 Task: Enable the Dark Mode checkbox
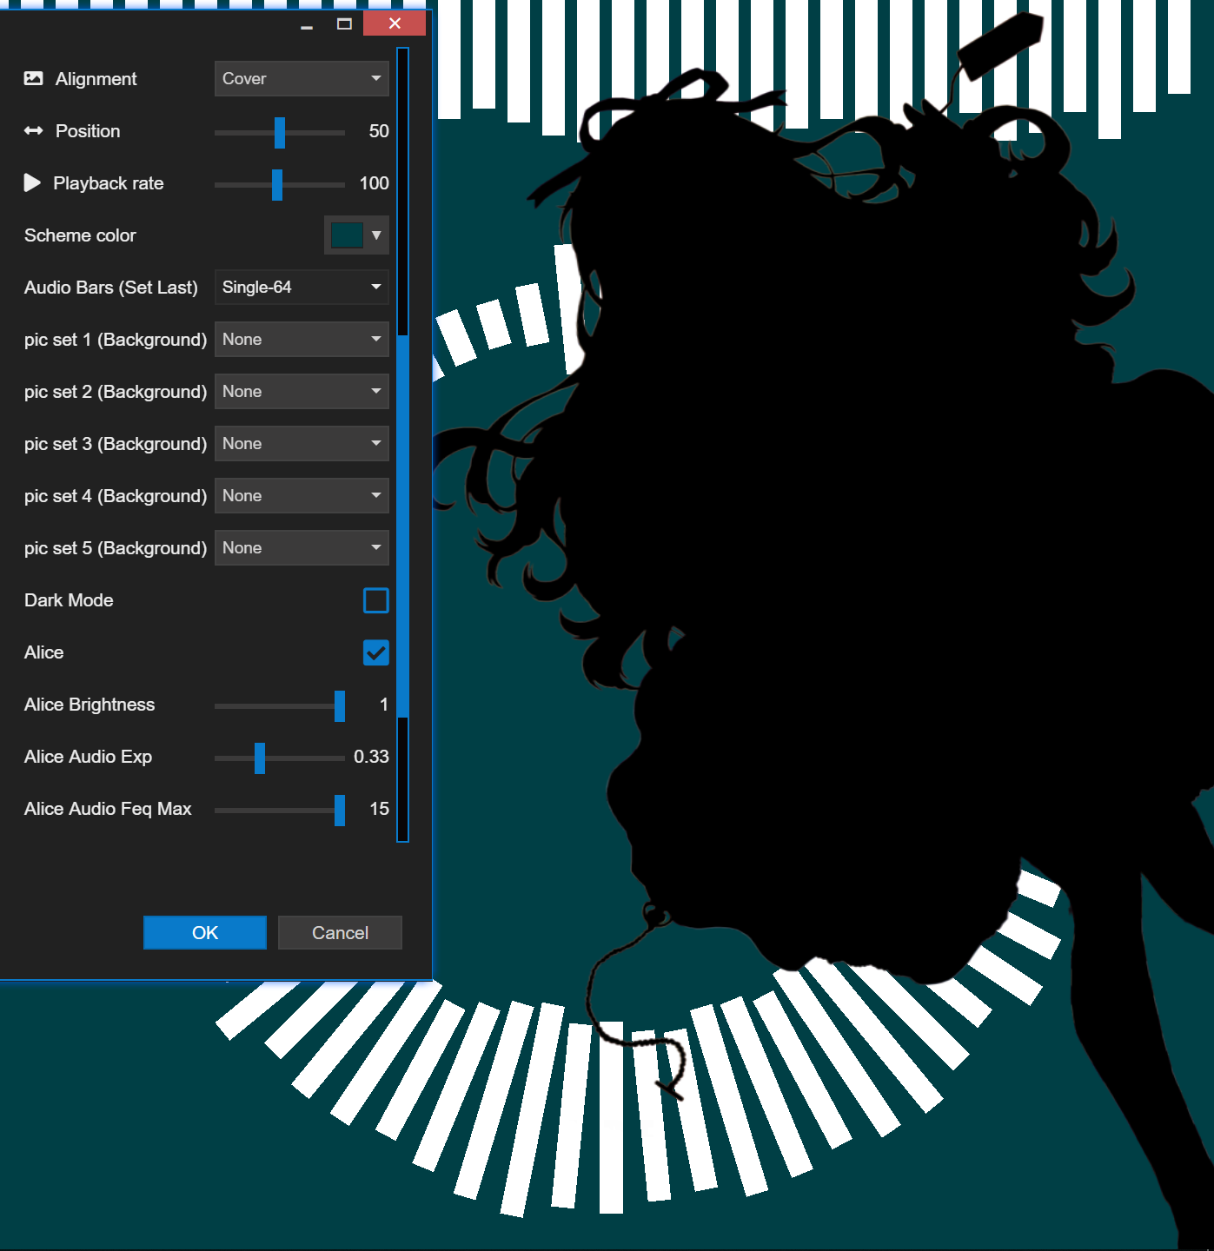(375, 600)
